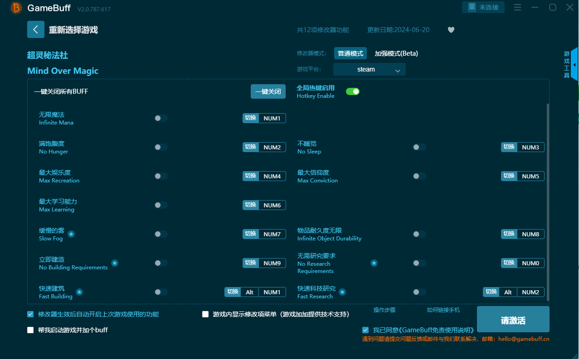The width and height of the screenshot is (579, 359).
Task: Click the Mind Over Magic game title
Action: click(63, 71)
